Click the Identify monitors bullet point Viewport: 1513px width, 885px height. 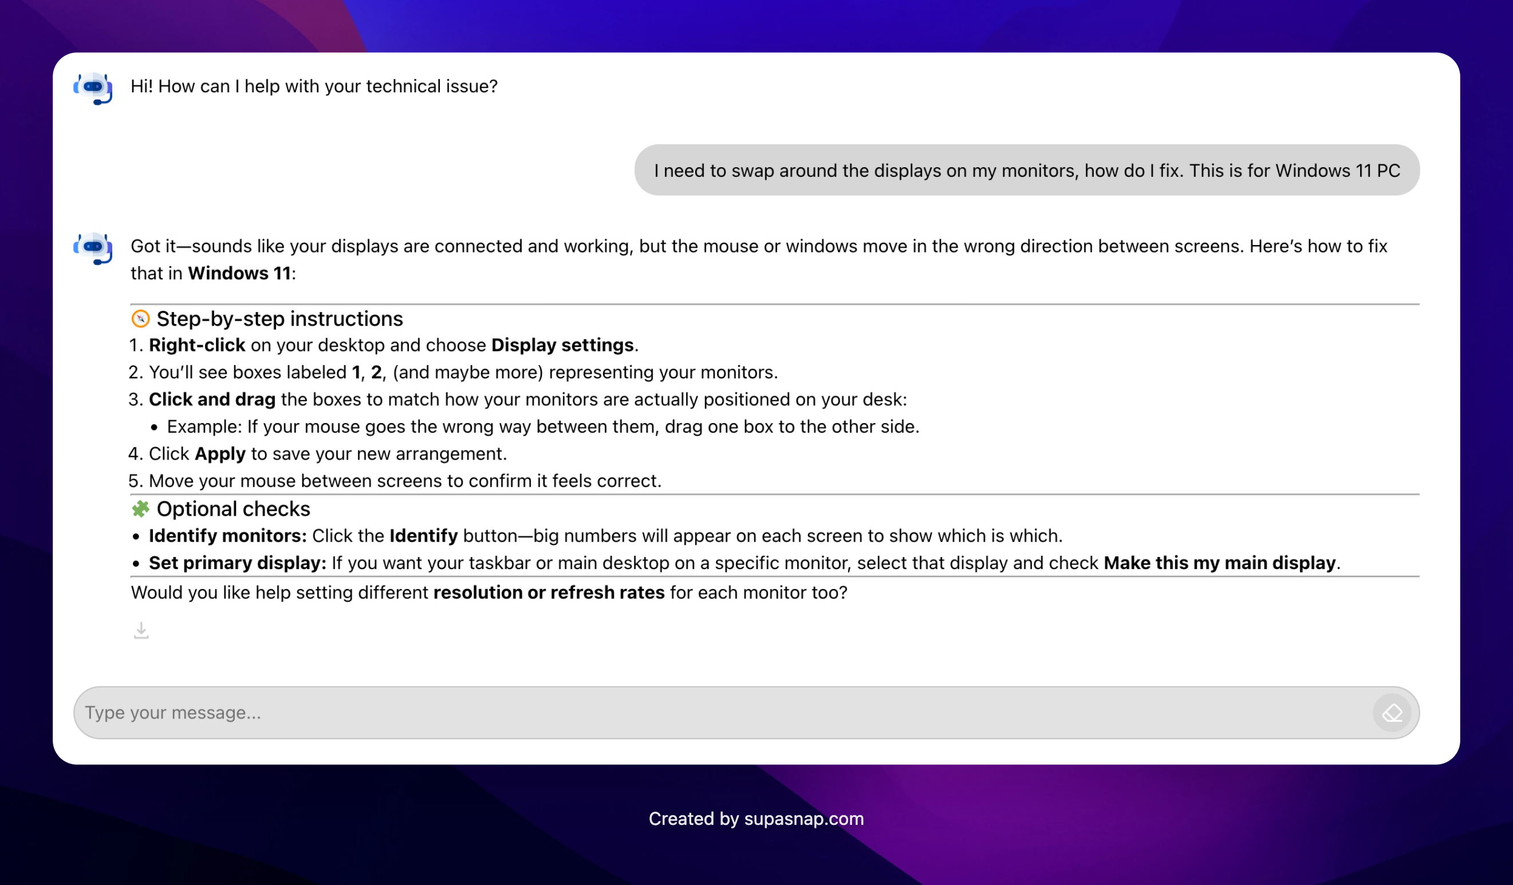point(227,535)
